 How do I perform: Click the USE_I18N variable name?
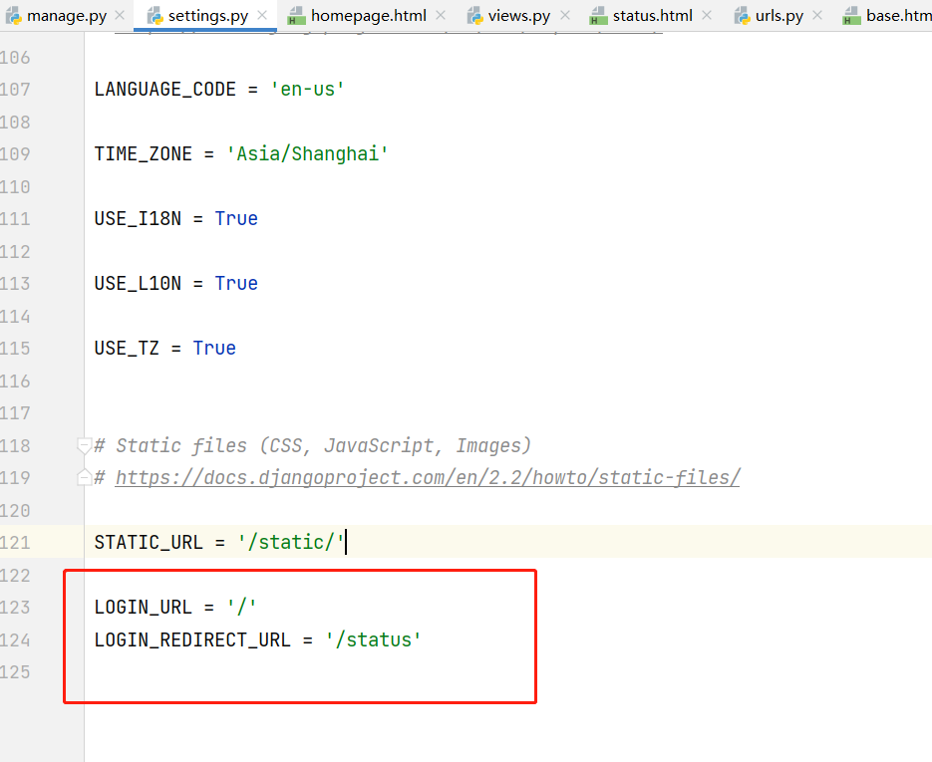(138, 218)
